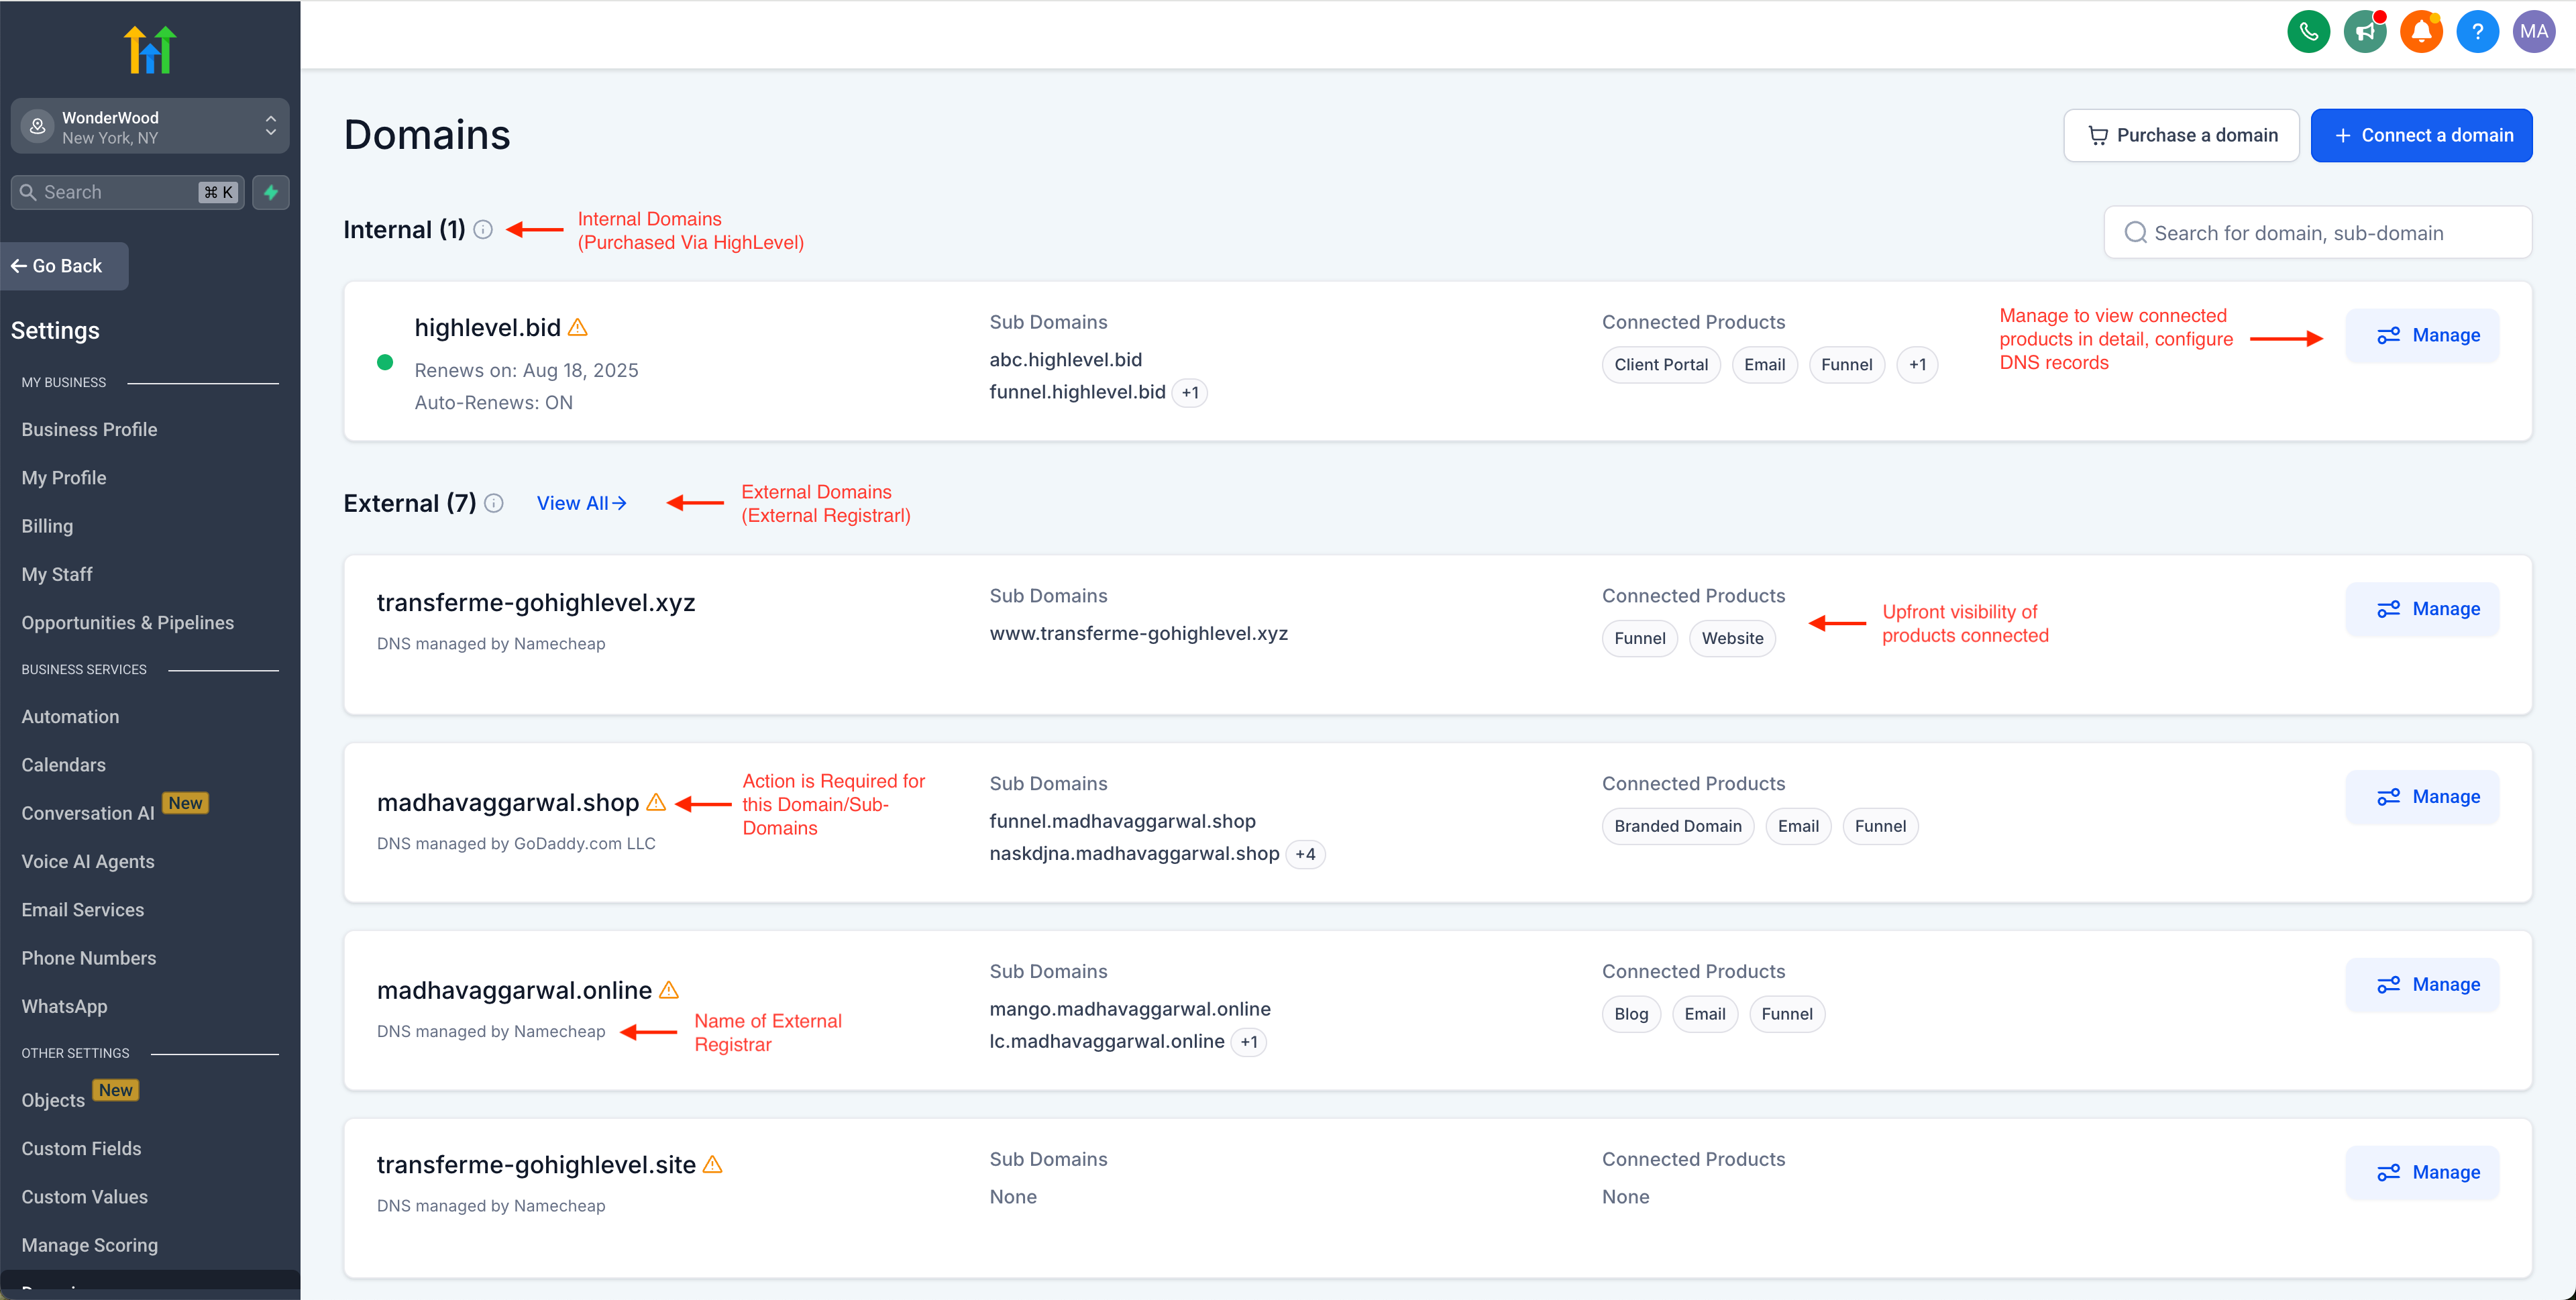The height and width of the screenshot is (1300, 2576).
Task: Select mango.madhavaggarwal.online sub domain text
Action: (x=1130, y=1009)
